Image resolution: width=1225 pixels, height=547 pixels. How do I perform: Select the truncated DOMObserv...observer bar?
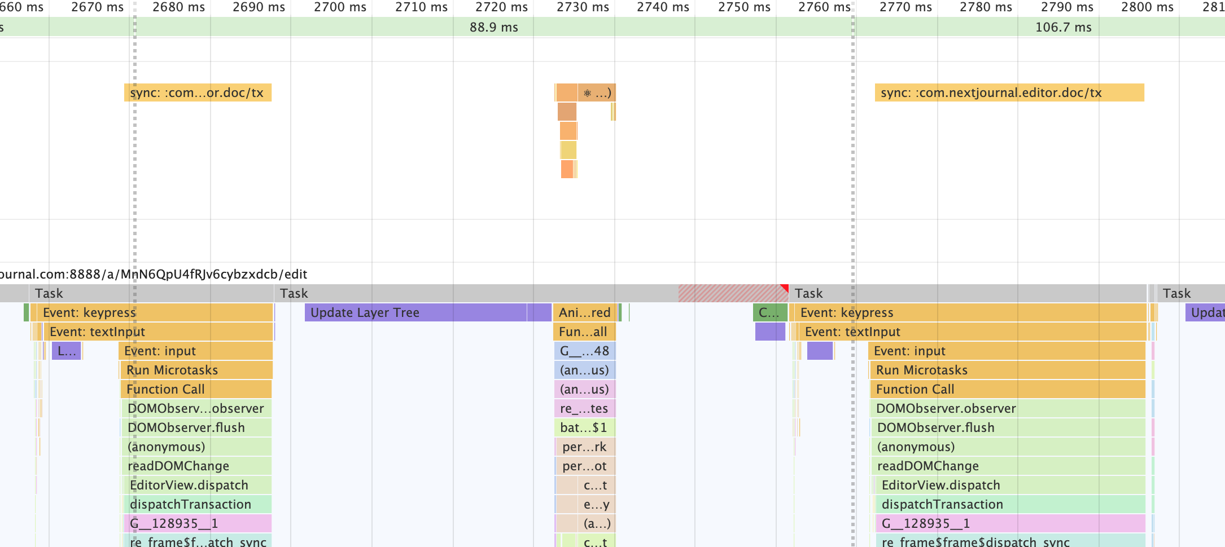pyautogui.click(x=196, y=408)
